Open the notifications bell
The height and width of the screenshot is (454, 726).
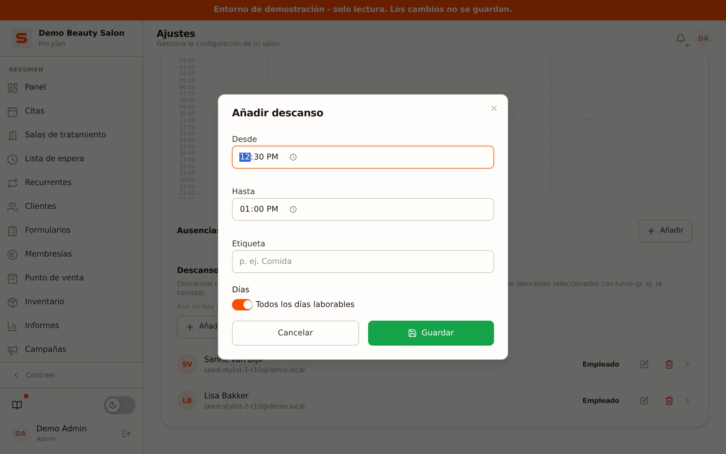tap(680, 38)
